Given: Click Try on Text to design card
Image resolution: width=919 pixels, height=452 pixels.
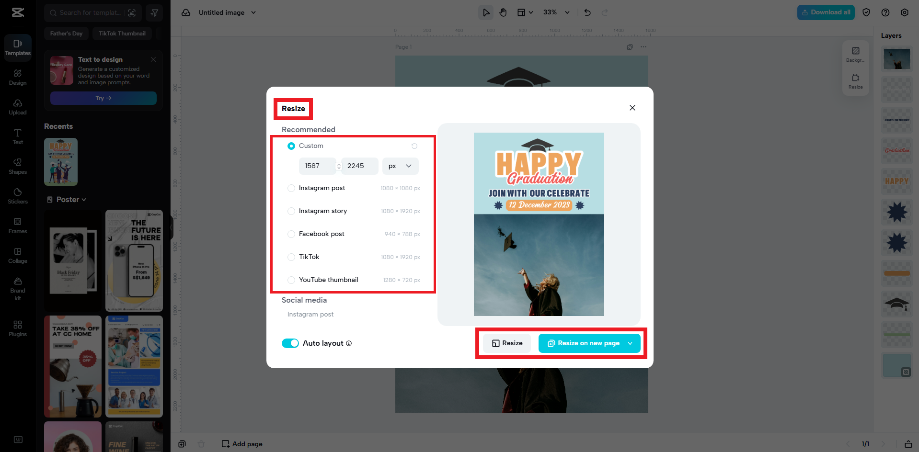Looking at the screenshot, I should coord(103,98).
